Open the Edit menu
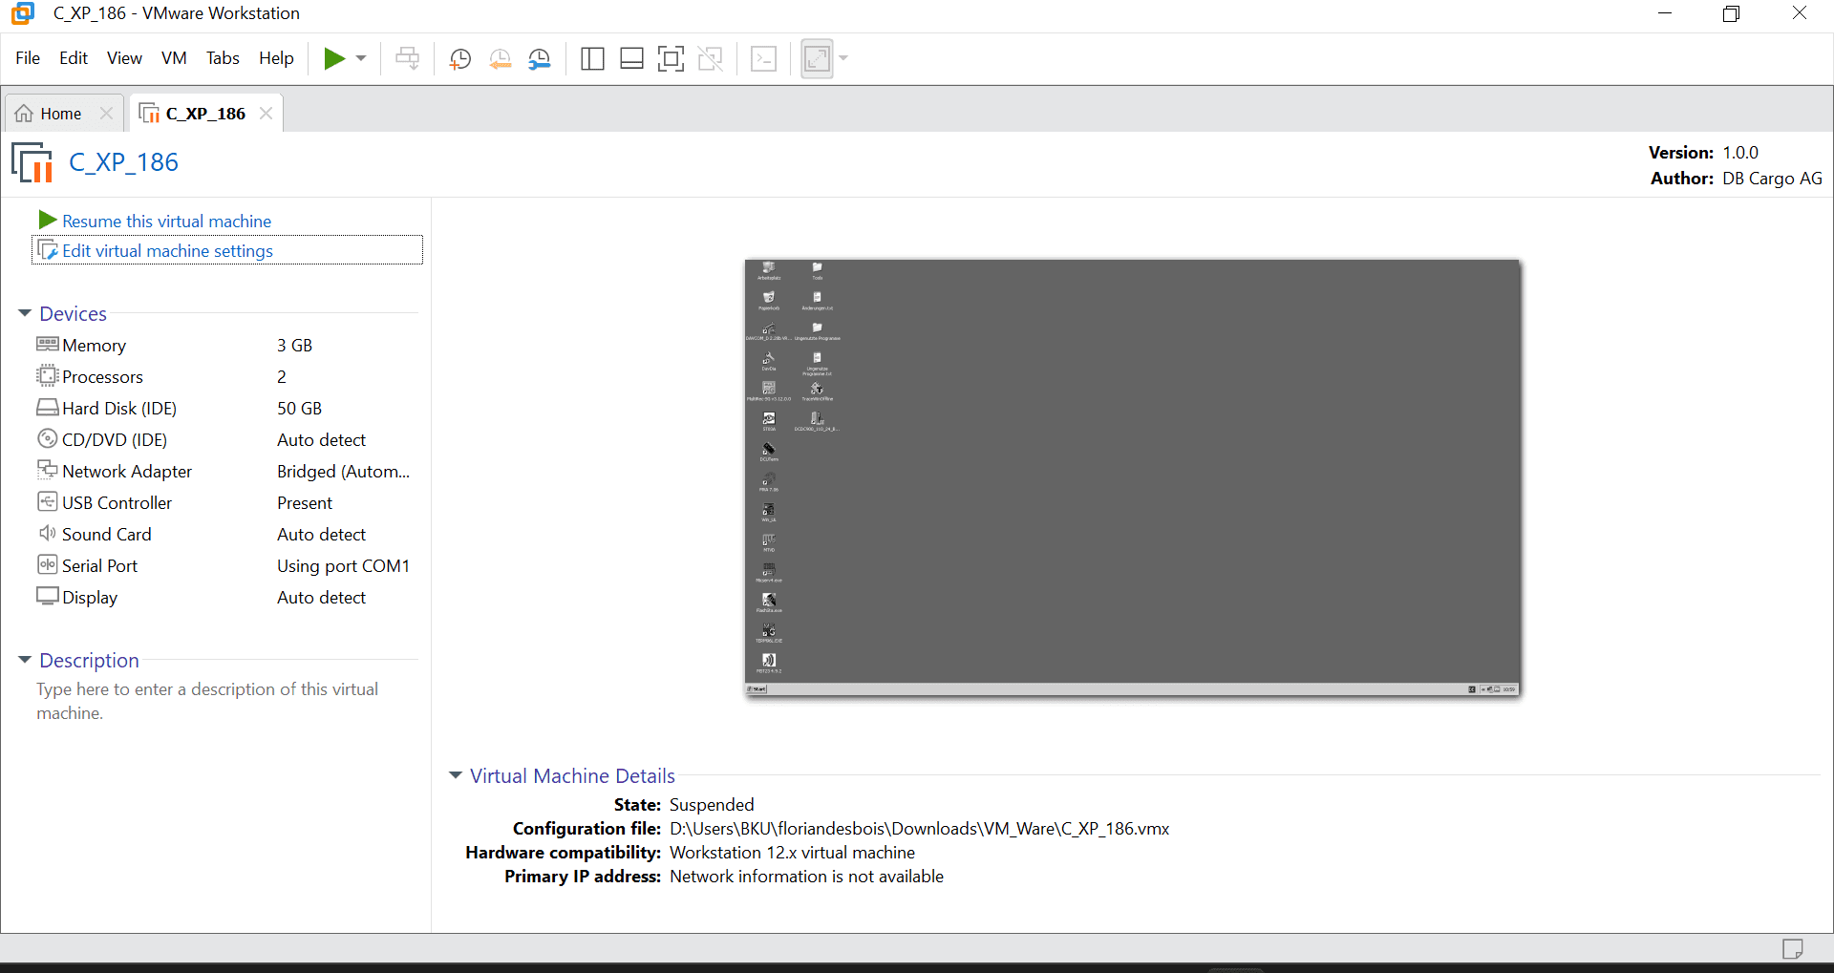The image size is (1834, 973). coord(74,58)
